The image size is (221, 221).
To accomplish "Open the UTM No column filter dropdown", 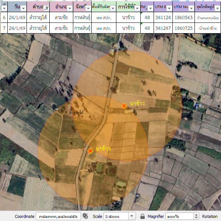I will coord(191,9).
